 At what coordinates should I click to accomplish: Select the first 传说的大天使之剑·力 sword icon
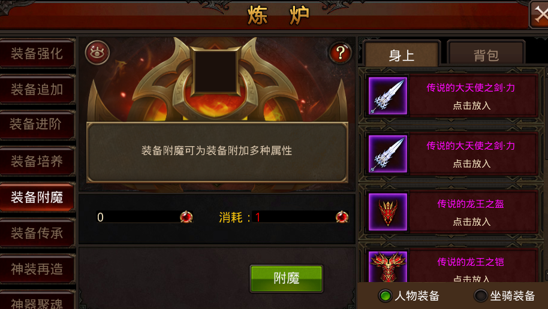(388, 96)
